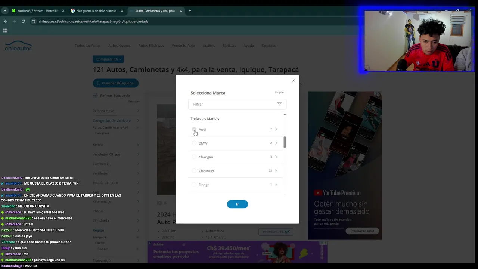Image resolution: width=478 pixels, height=269 pixels.
Task: Expand BMW models chevron
Action: [x=276, y=143]
